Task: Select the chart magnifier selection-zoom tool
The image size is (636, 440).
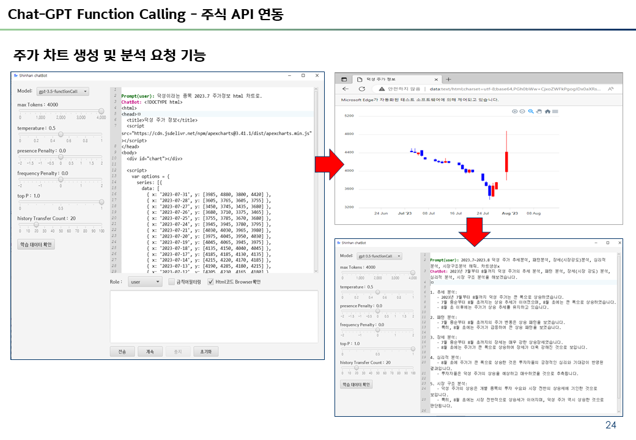Action: click(531, 111)
